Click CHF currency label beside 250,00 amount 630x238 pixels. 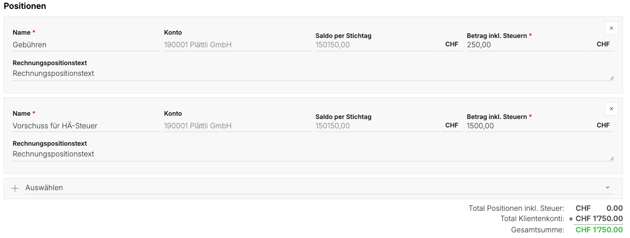point(603,45)
